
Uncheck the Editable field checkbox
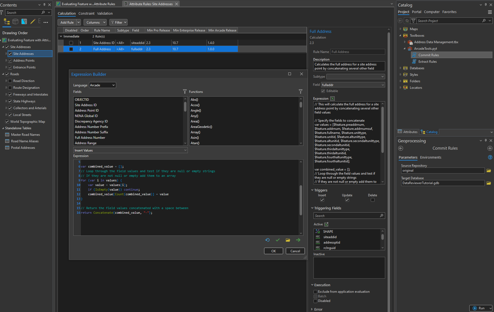[323, 91]
